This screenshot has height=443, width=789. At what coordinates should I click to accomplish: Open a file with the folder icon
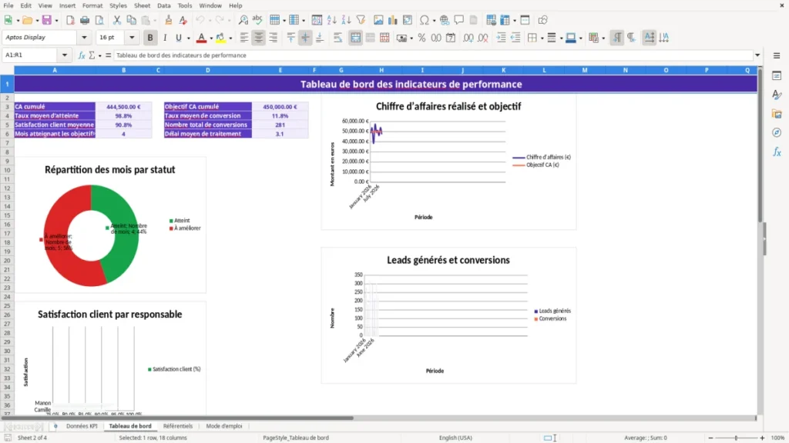click(x=27, y=20)
